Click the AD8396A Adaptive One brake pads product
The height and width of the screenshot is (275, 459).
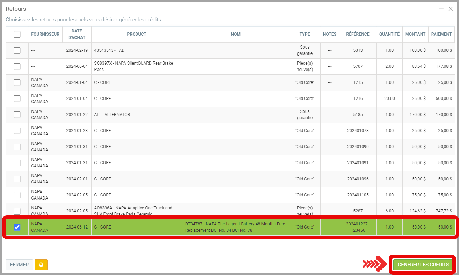(134, 210)
